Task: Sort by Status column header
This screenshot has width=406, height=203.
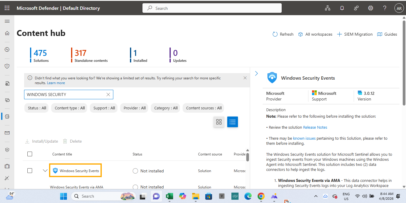Action: (x=137, y=154)
